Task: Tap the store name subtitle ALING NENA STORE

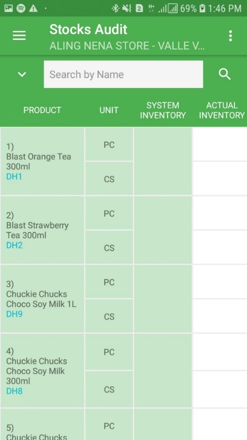Action: pos(127,46)
